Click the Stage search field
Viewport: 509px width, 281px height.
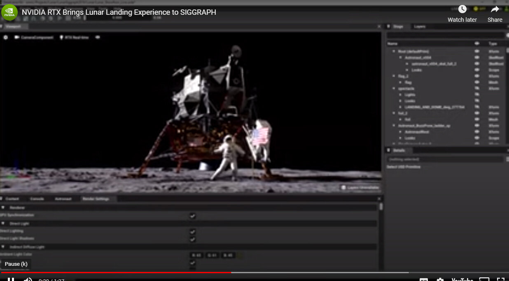[x=446, y=35]
